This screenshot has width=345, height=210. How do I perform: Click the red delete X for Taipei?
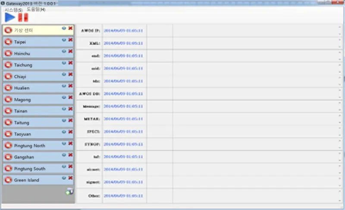[70, 40]
